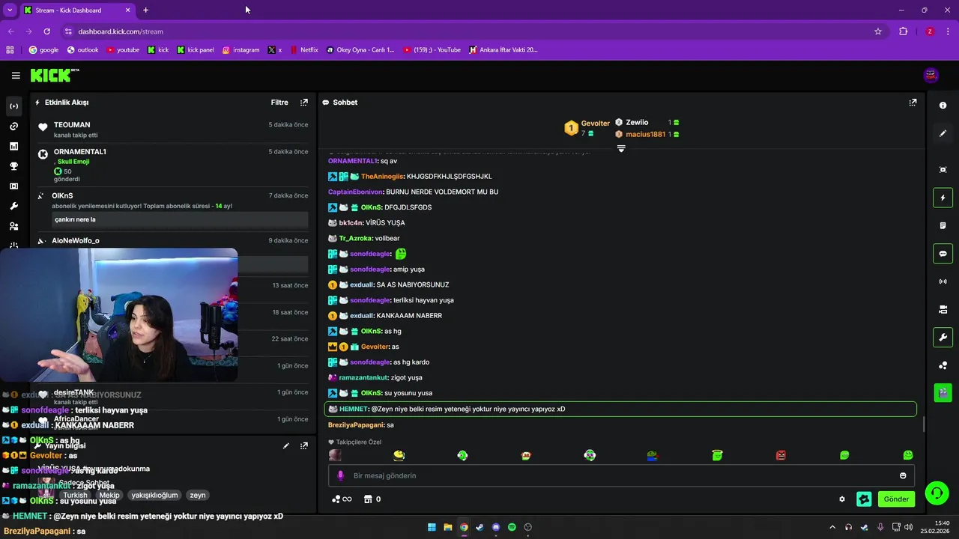Toggle the notes document panel in right sidebar
This screenshot has height=539, width=959.
pyautogui.click(x=943, y=225)
